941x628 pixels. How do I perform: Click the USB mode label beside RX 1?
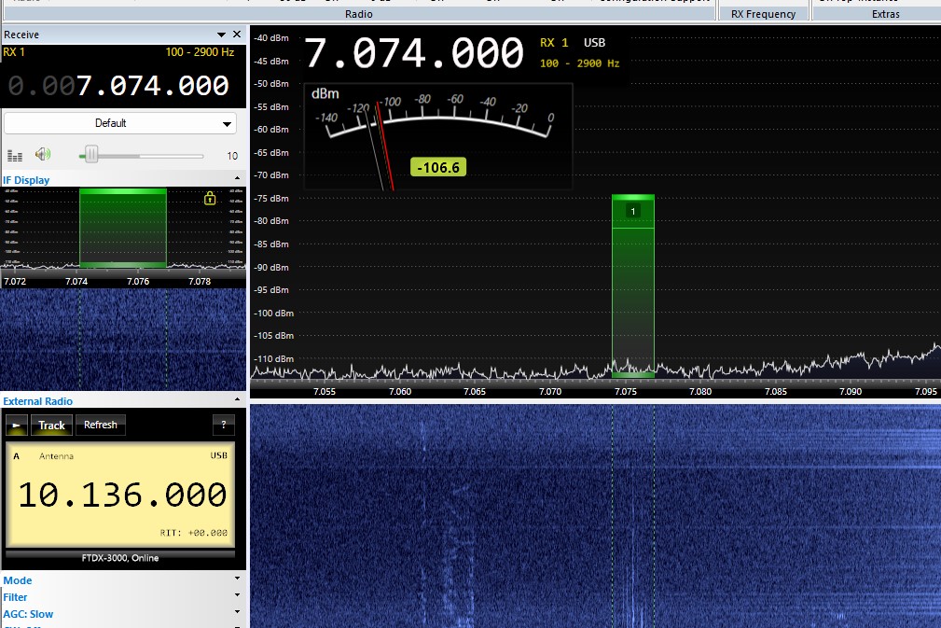point(594,43)
